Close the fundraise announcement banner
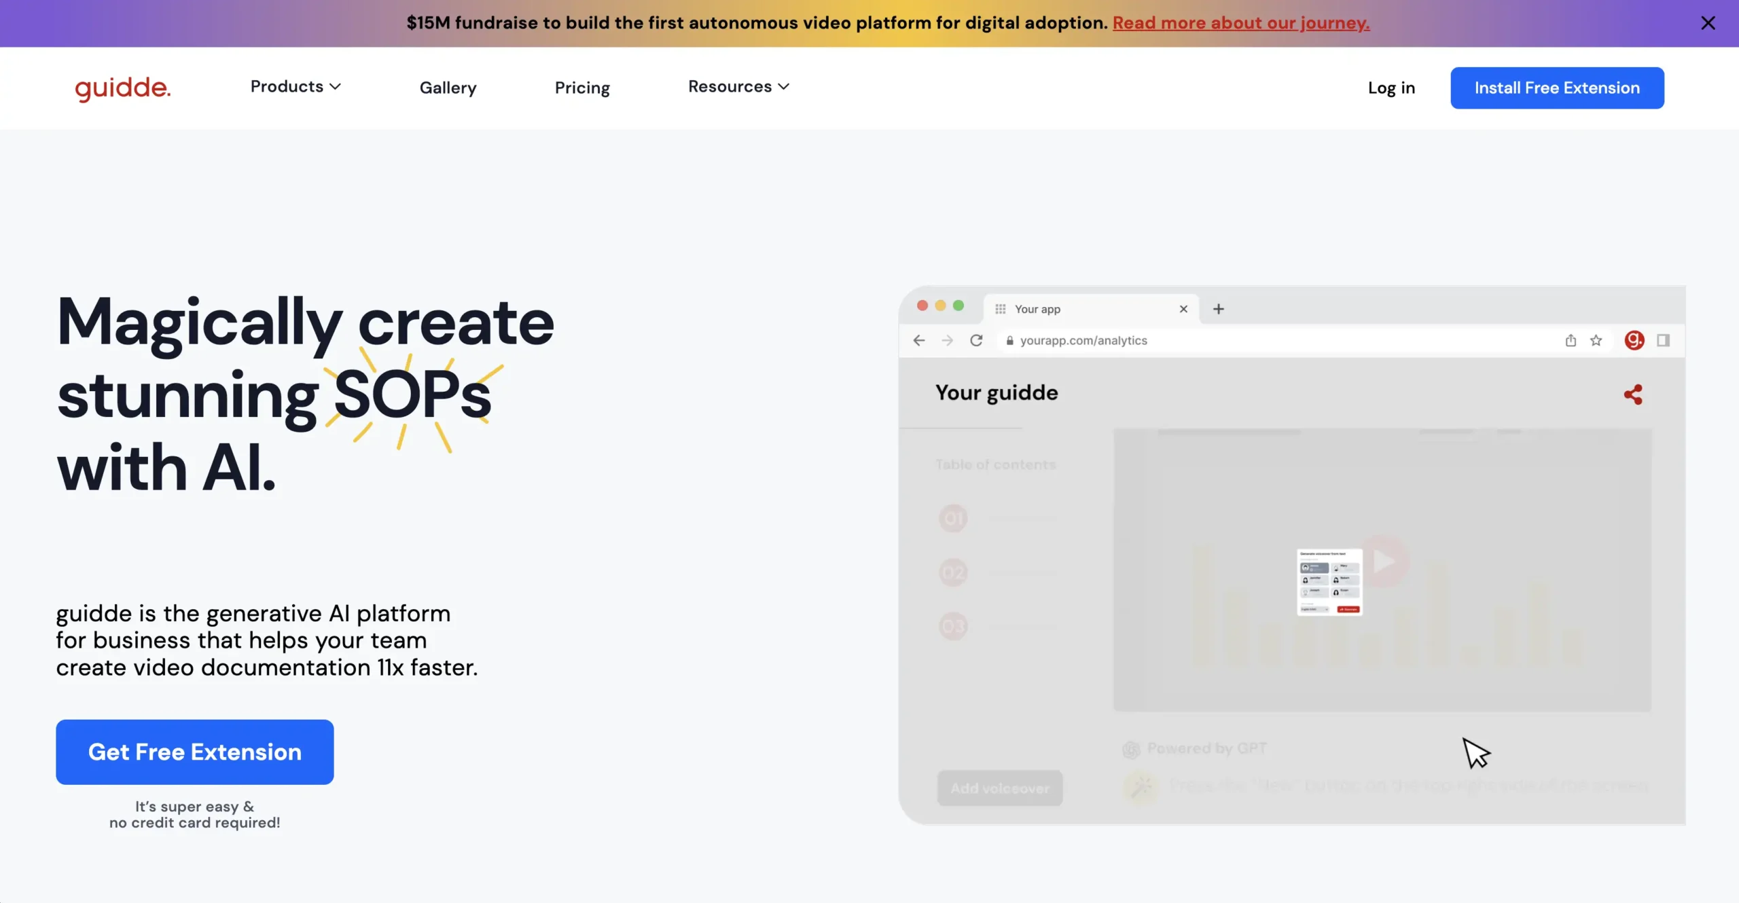1739x903 pixels. [x=1708, y=23]
